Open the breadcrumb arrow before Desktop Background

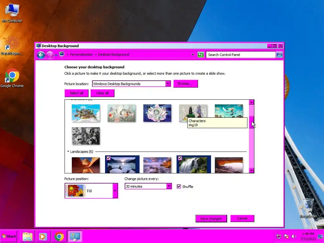pyautogui.click(x=96, y=54)
